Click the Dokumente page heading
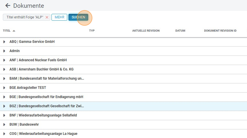Image resolution: width=247 pixels, height=138 pixels. [x=29, y=6]
